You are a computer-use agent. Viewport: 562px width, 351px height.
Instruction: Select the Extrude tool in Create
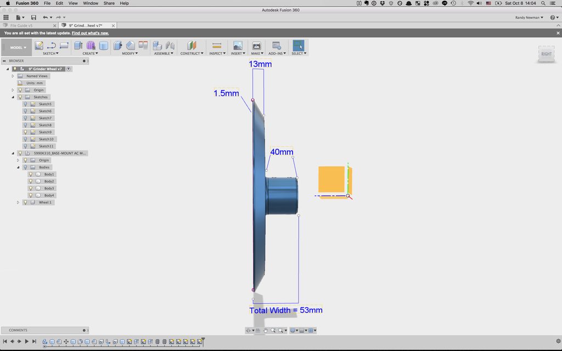pos(78,46)
